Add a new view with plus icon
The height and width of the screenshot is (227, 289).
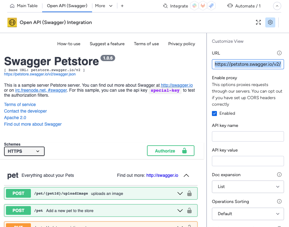[x=122, y=6]
